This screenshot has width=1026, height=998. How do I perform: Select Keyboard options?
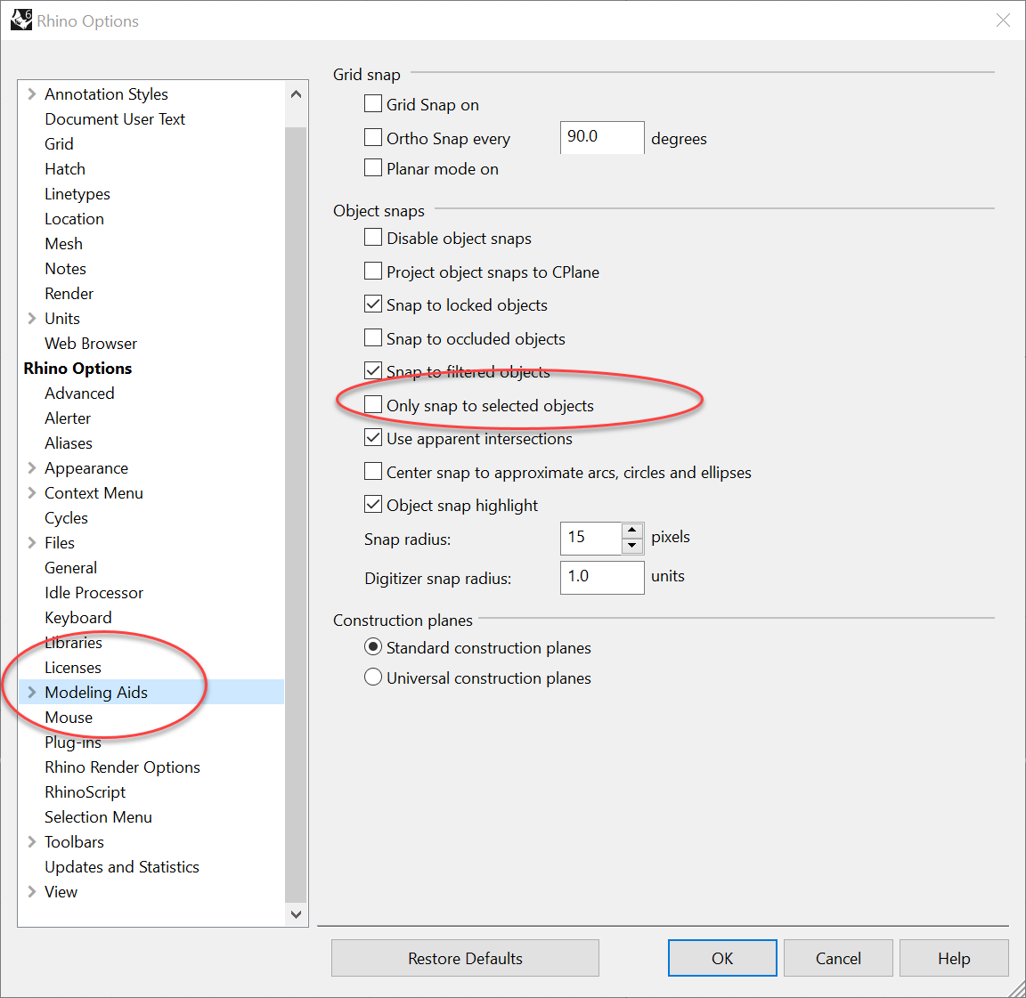click(x=77, y=618)
